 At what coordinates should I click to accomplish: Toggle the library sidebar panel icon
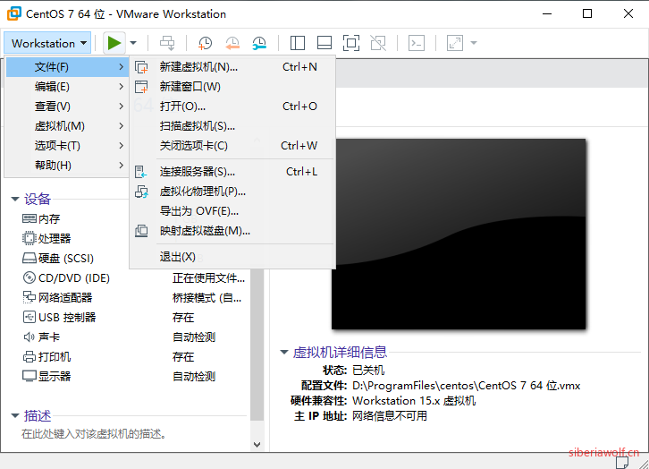[x=297, y=43]
